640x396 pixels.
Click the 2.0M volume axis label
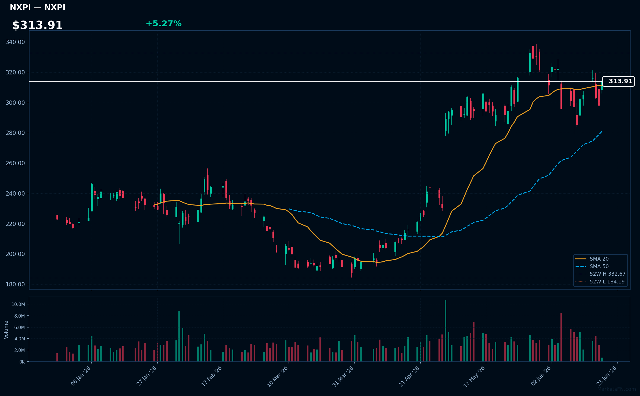point(20,350)
